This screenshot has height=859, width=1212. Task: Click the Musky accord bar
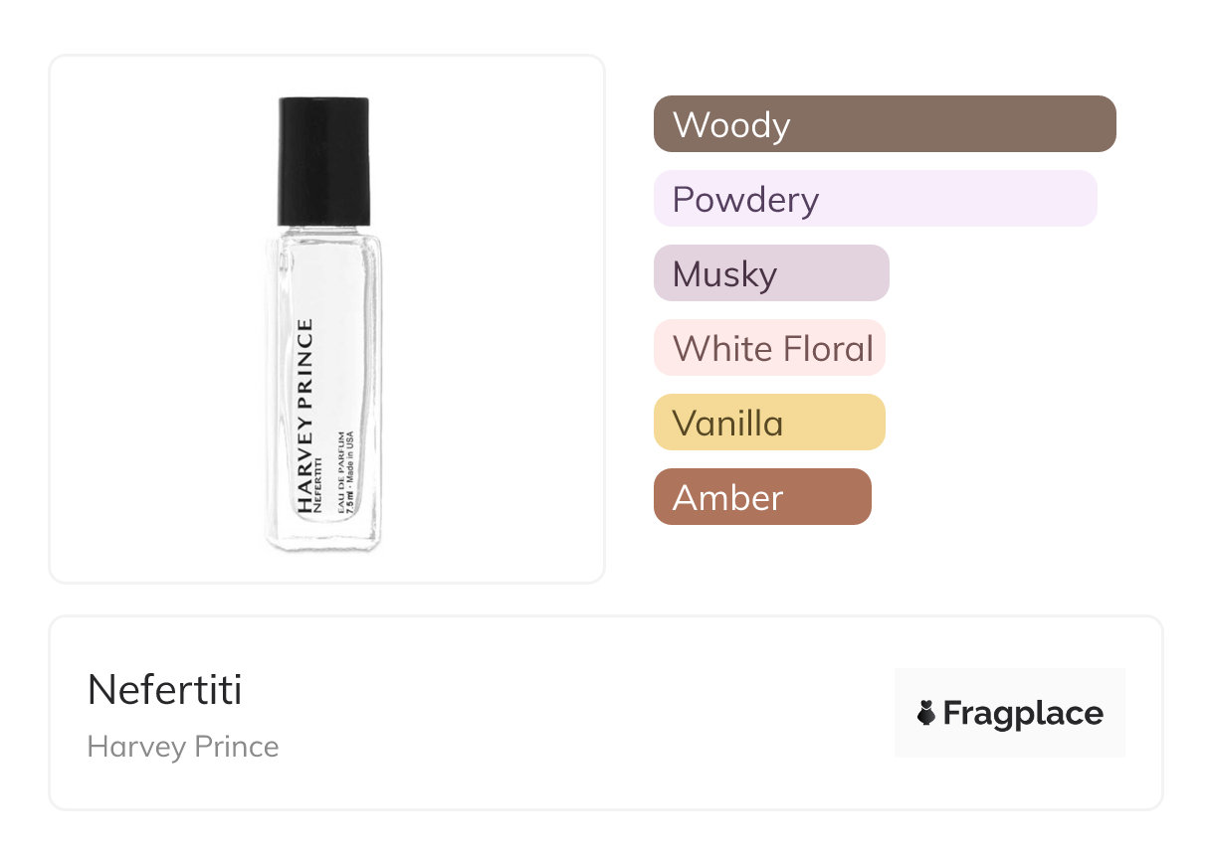coord(770,273)
